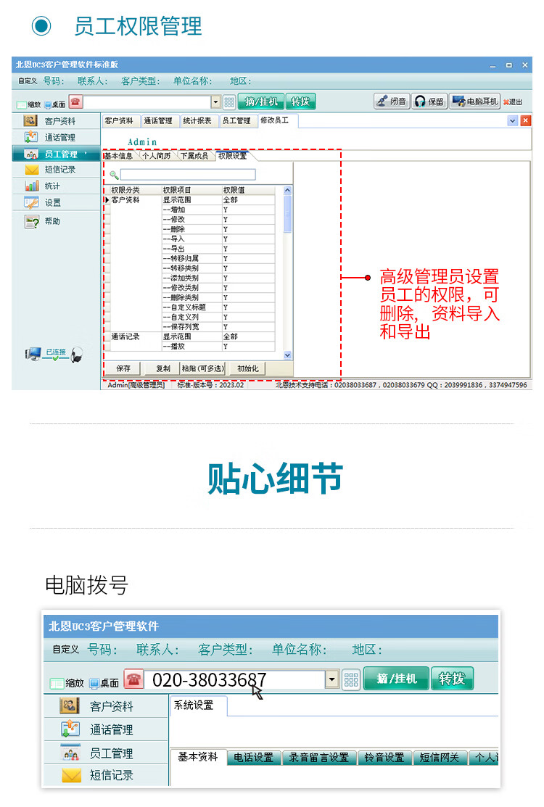
Task: Click the red telephone icon in 标准版 window
Action: tap(75, 102)
